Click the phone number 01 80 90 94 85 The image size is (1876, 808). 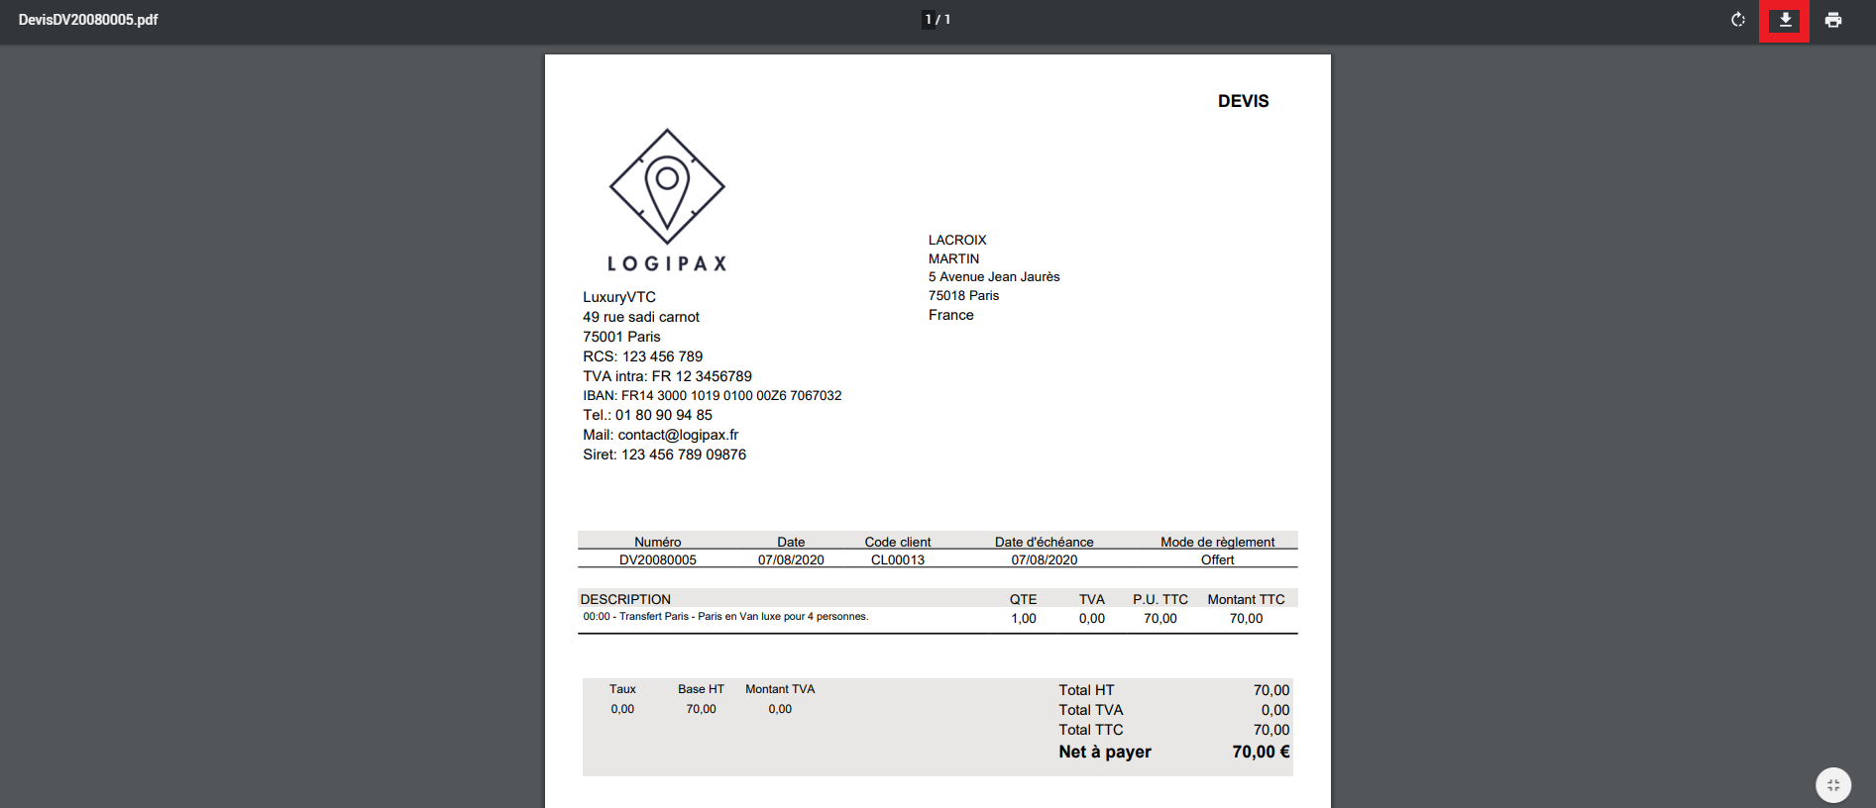click(x=663, y=415)
